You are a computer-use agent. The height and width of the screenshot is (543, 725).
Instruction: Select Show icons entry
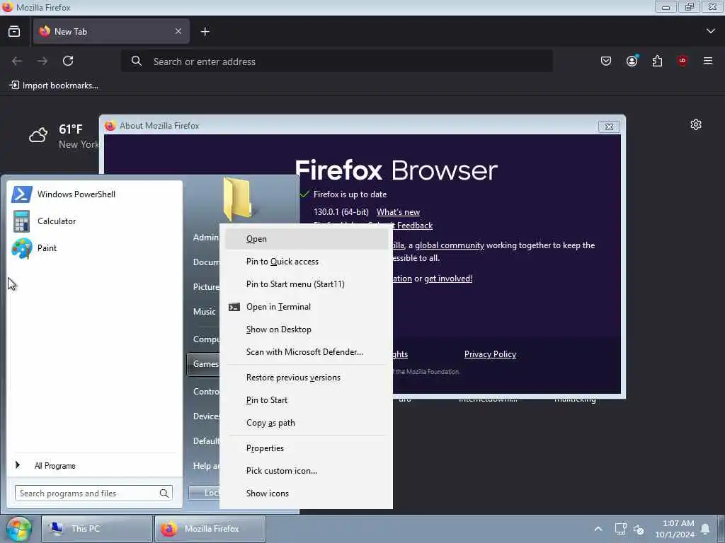[307, 493]
